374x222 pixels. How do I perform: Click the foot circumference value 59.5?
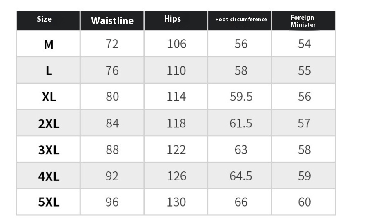pyautogui.click(x=241, y=97)
